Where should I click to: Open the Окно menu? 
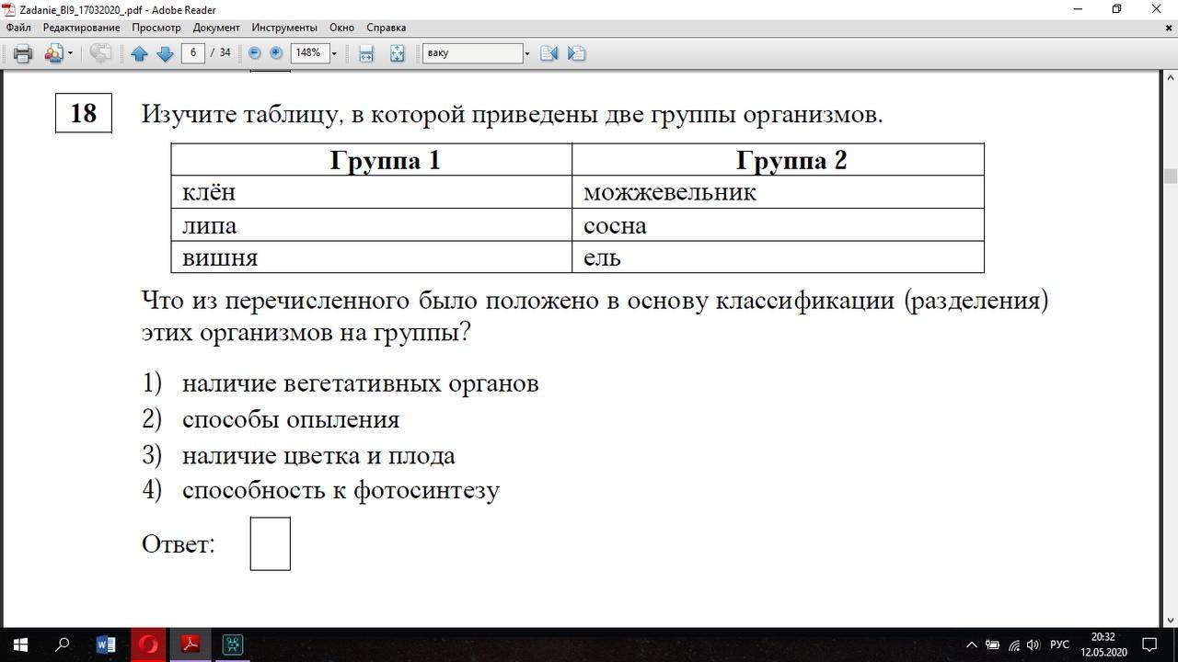tap(341, 28)
